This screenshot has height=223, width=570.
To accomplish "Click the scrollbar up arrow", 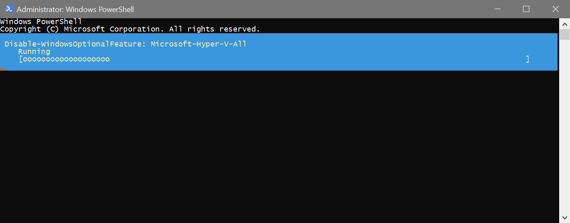I will pos(564,22).
